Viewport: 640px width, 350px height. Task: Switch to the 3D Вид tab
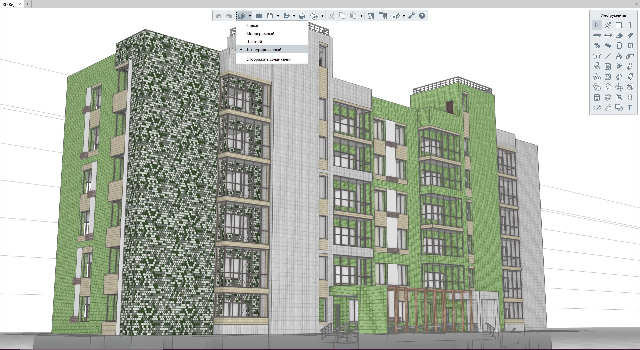[9, 4]
